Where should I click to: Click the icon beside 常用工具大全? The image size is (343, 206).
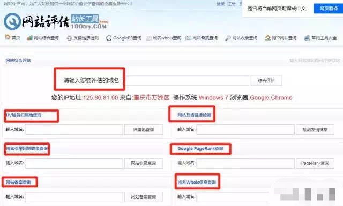[x=307, y=38]
